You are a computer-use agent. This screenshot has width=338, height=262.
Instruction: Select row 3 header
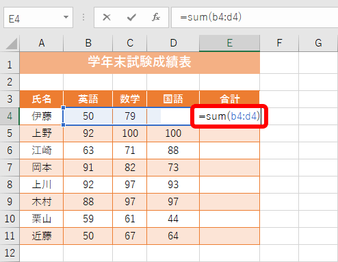pyautogui.click(x=10, y=99)
